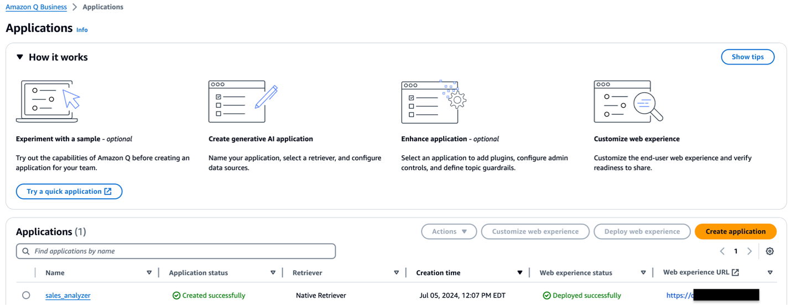Click the Created successfully status text
Screen dimensions: 791x307
pyautogui.click(x=214, y=295)
